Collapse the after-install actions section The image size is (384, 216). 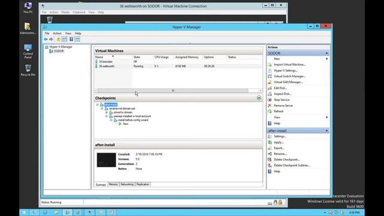[326, 131]
